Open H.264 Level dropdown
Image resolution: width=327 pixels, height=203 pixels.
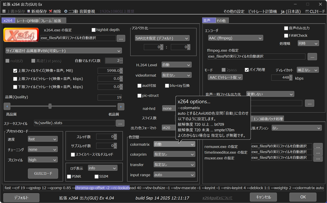tap(177, 65)
